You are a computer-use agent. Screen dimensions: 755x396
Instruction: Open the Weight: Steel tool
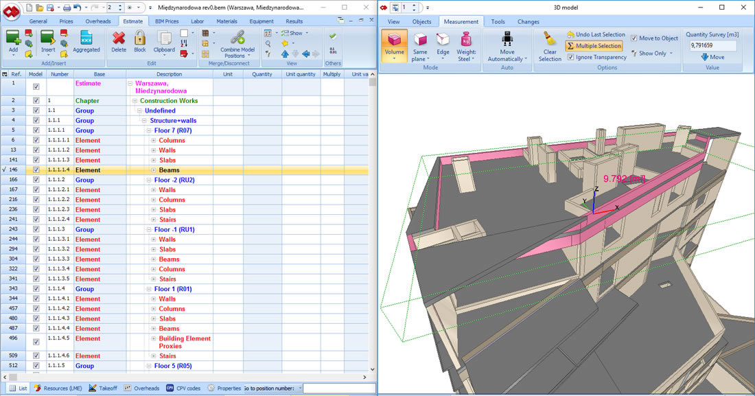coord(465,47)
